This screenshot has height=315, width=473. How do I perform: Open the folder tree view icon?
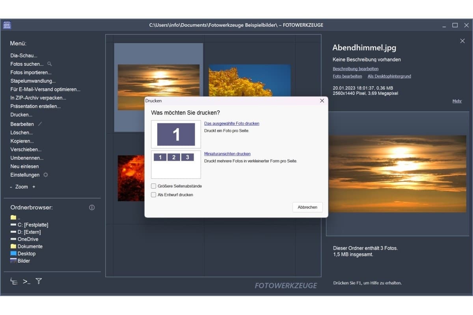point(14,281)
